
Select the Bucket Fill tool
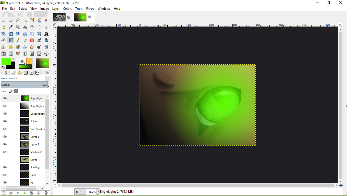4,40
